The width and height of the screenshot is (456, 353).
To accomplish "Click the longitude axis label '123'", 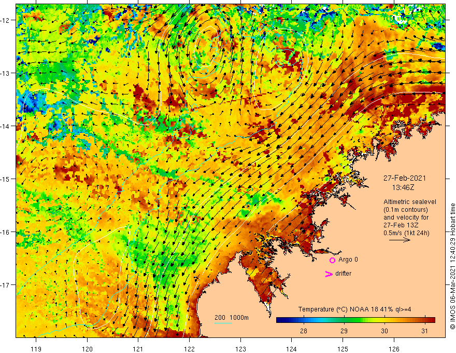I will click(240, 349).
